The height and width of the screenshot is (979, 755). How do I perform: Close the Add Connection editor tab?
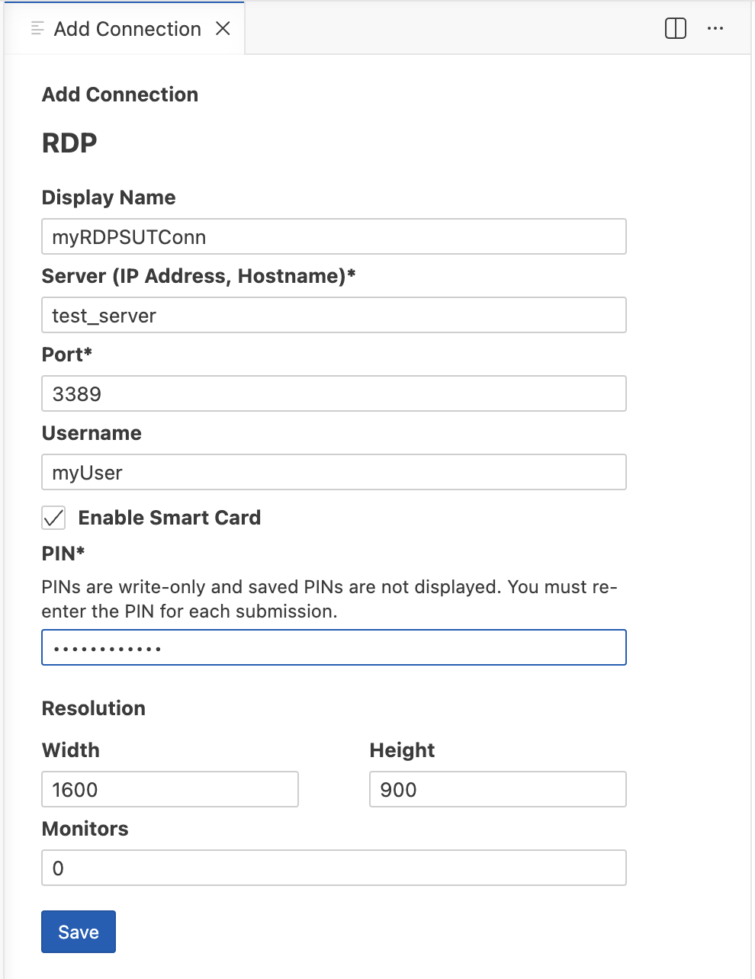coord(223,28)
